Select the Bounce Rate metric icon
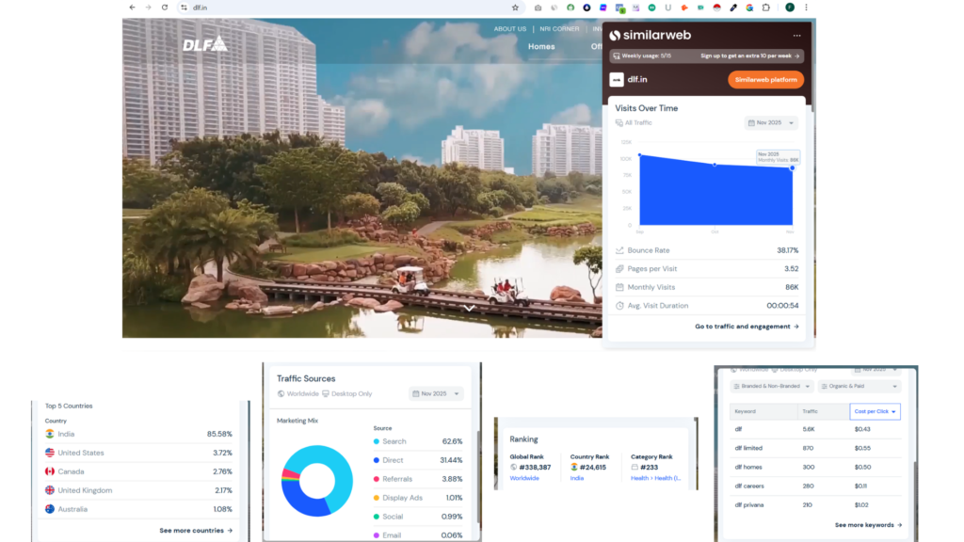 [x=619, y=250]
